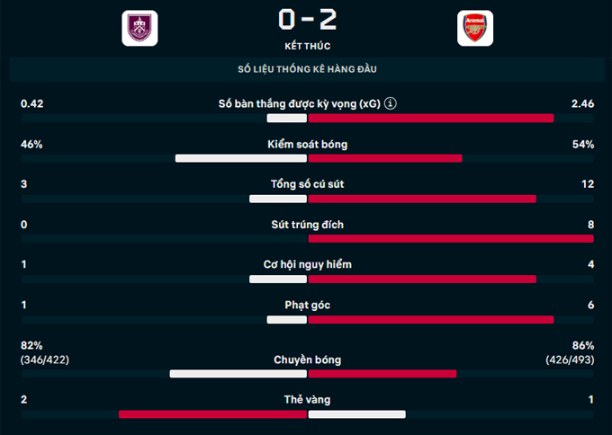Click the "Số bàn thắng được kỳ vọng (xG)" label
Viewport: 612px width, 435px height.
299,104
